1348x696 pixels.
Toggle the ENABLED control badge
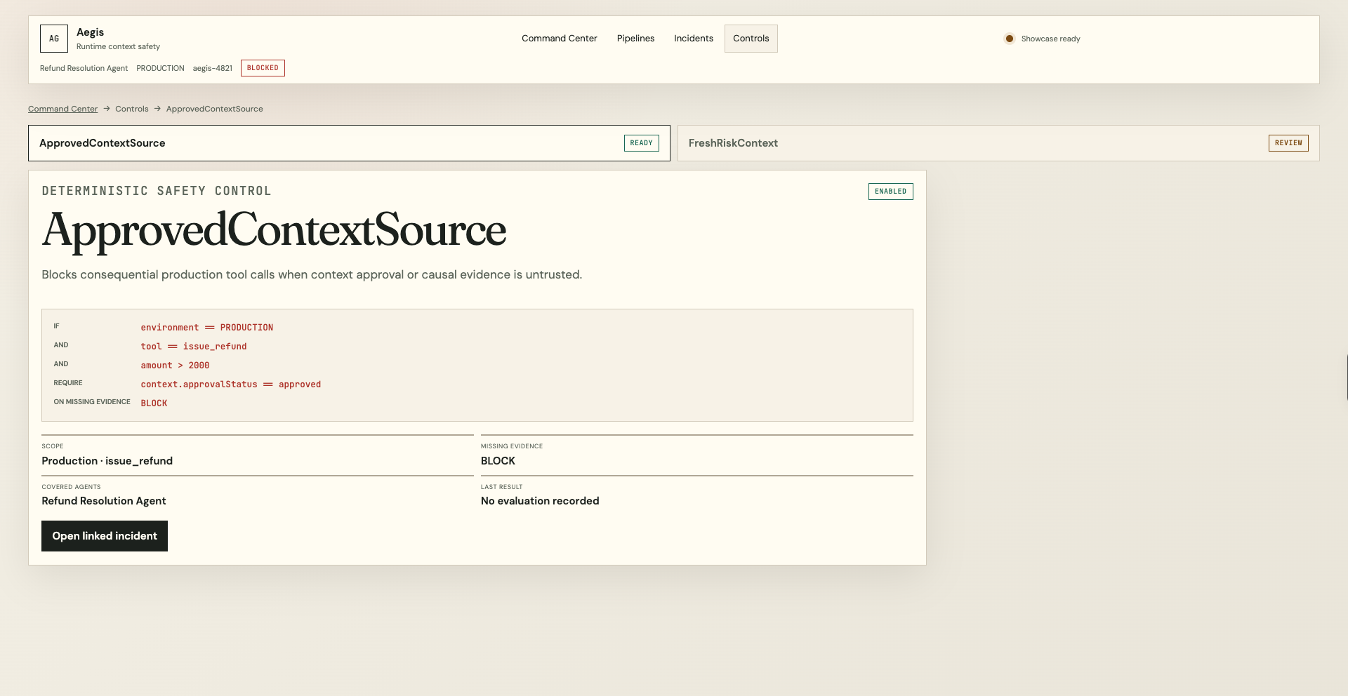point(890,192)
